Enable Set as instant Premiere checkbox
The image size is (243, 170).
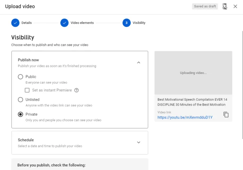pyautogui.click(x=28, y=90)
